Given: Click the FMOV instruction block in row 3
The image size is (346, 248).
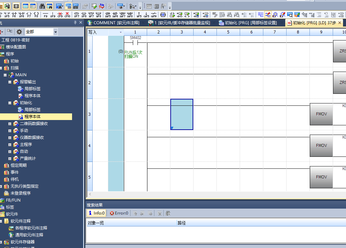Looking at the screenshot, I should [321, 114].
